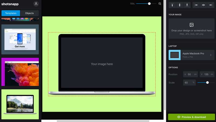This screenshot has height=122, width=216.
Task: Select the orange smoke browser template
Action: pos(20,72)
